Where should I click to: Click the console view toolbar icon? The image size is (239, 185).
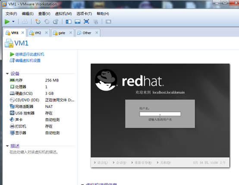[x=108, y=22]
